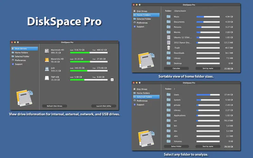Click the Ubuntu 12 32bit file icon

click(x=169, y=37)
